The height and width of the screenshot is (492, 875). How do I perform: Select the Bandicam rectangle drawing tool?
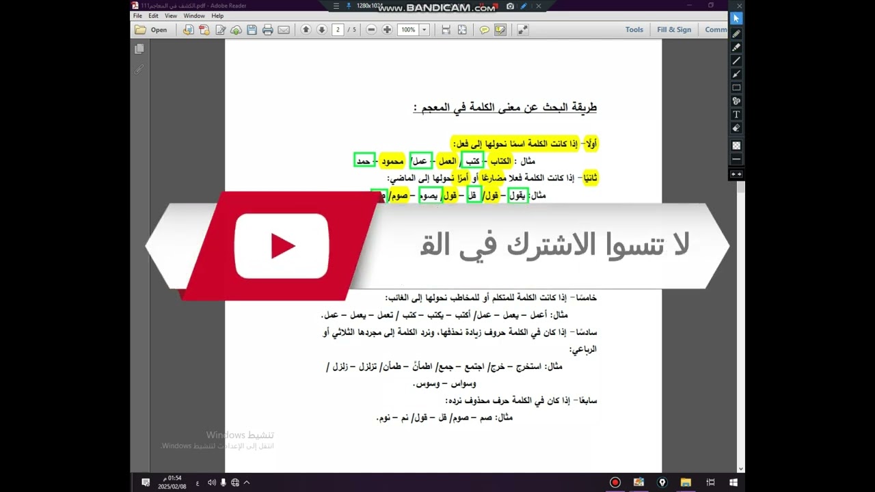point(736,87)
